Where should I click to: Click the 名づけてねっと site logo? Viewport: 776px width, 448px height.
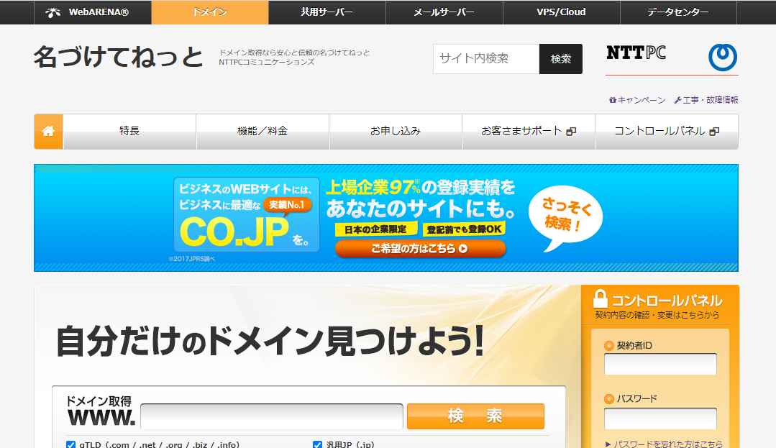(x=118, y=57)
